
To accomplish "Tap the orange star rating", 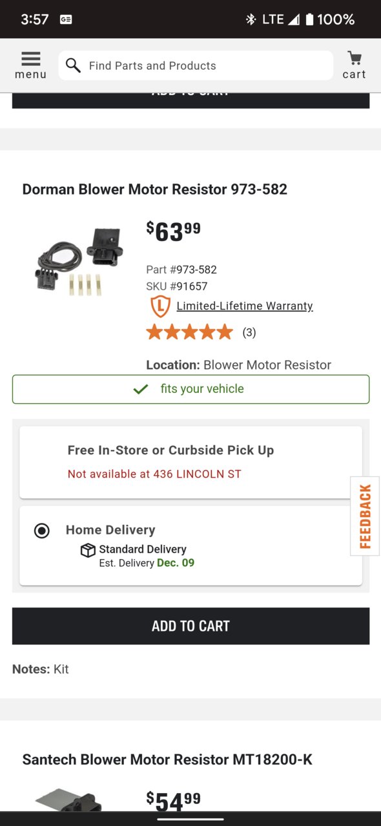I will (x=189, y=332).
